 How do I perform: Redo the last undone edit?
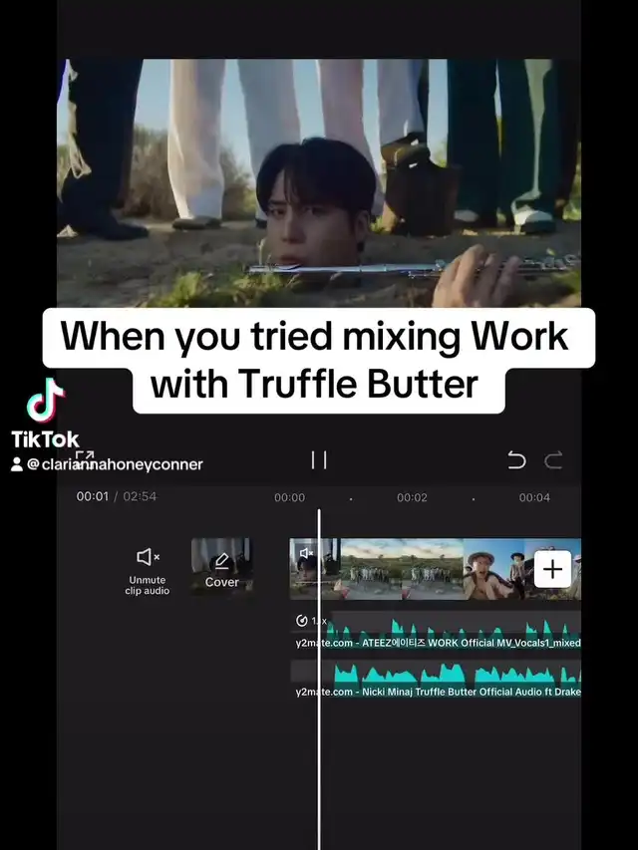[553, 460]
